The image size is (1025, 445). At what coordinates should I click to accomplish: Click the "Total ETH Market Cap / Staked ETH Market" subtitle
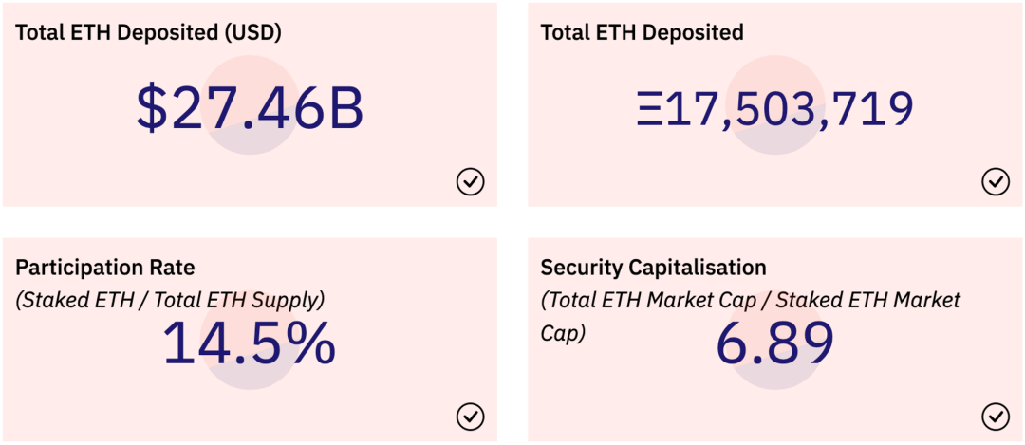tap(751, 301)
